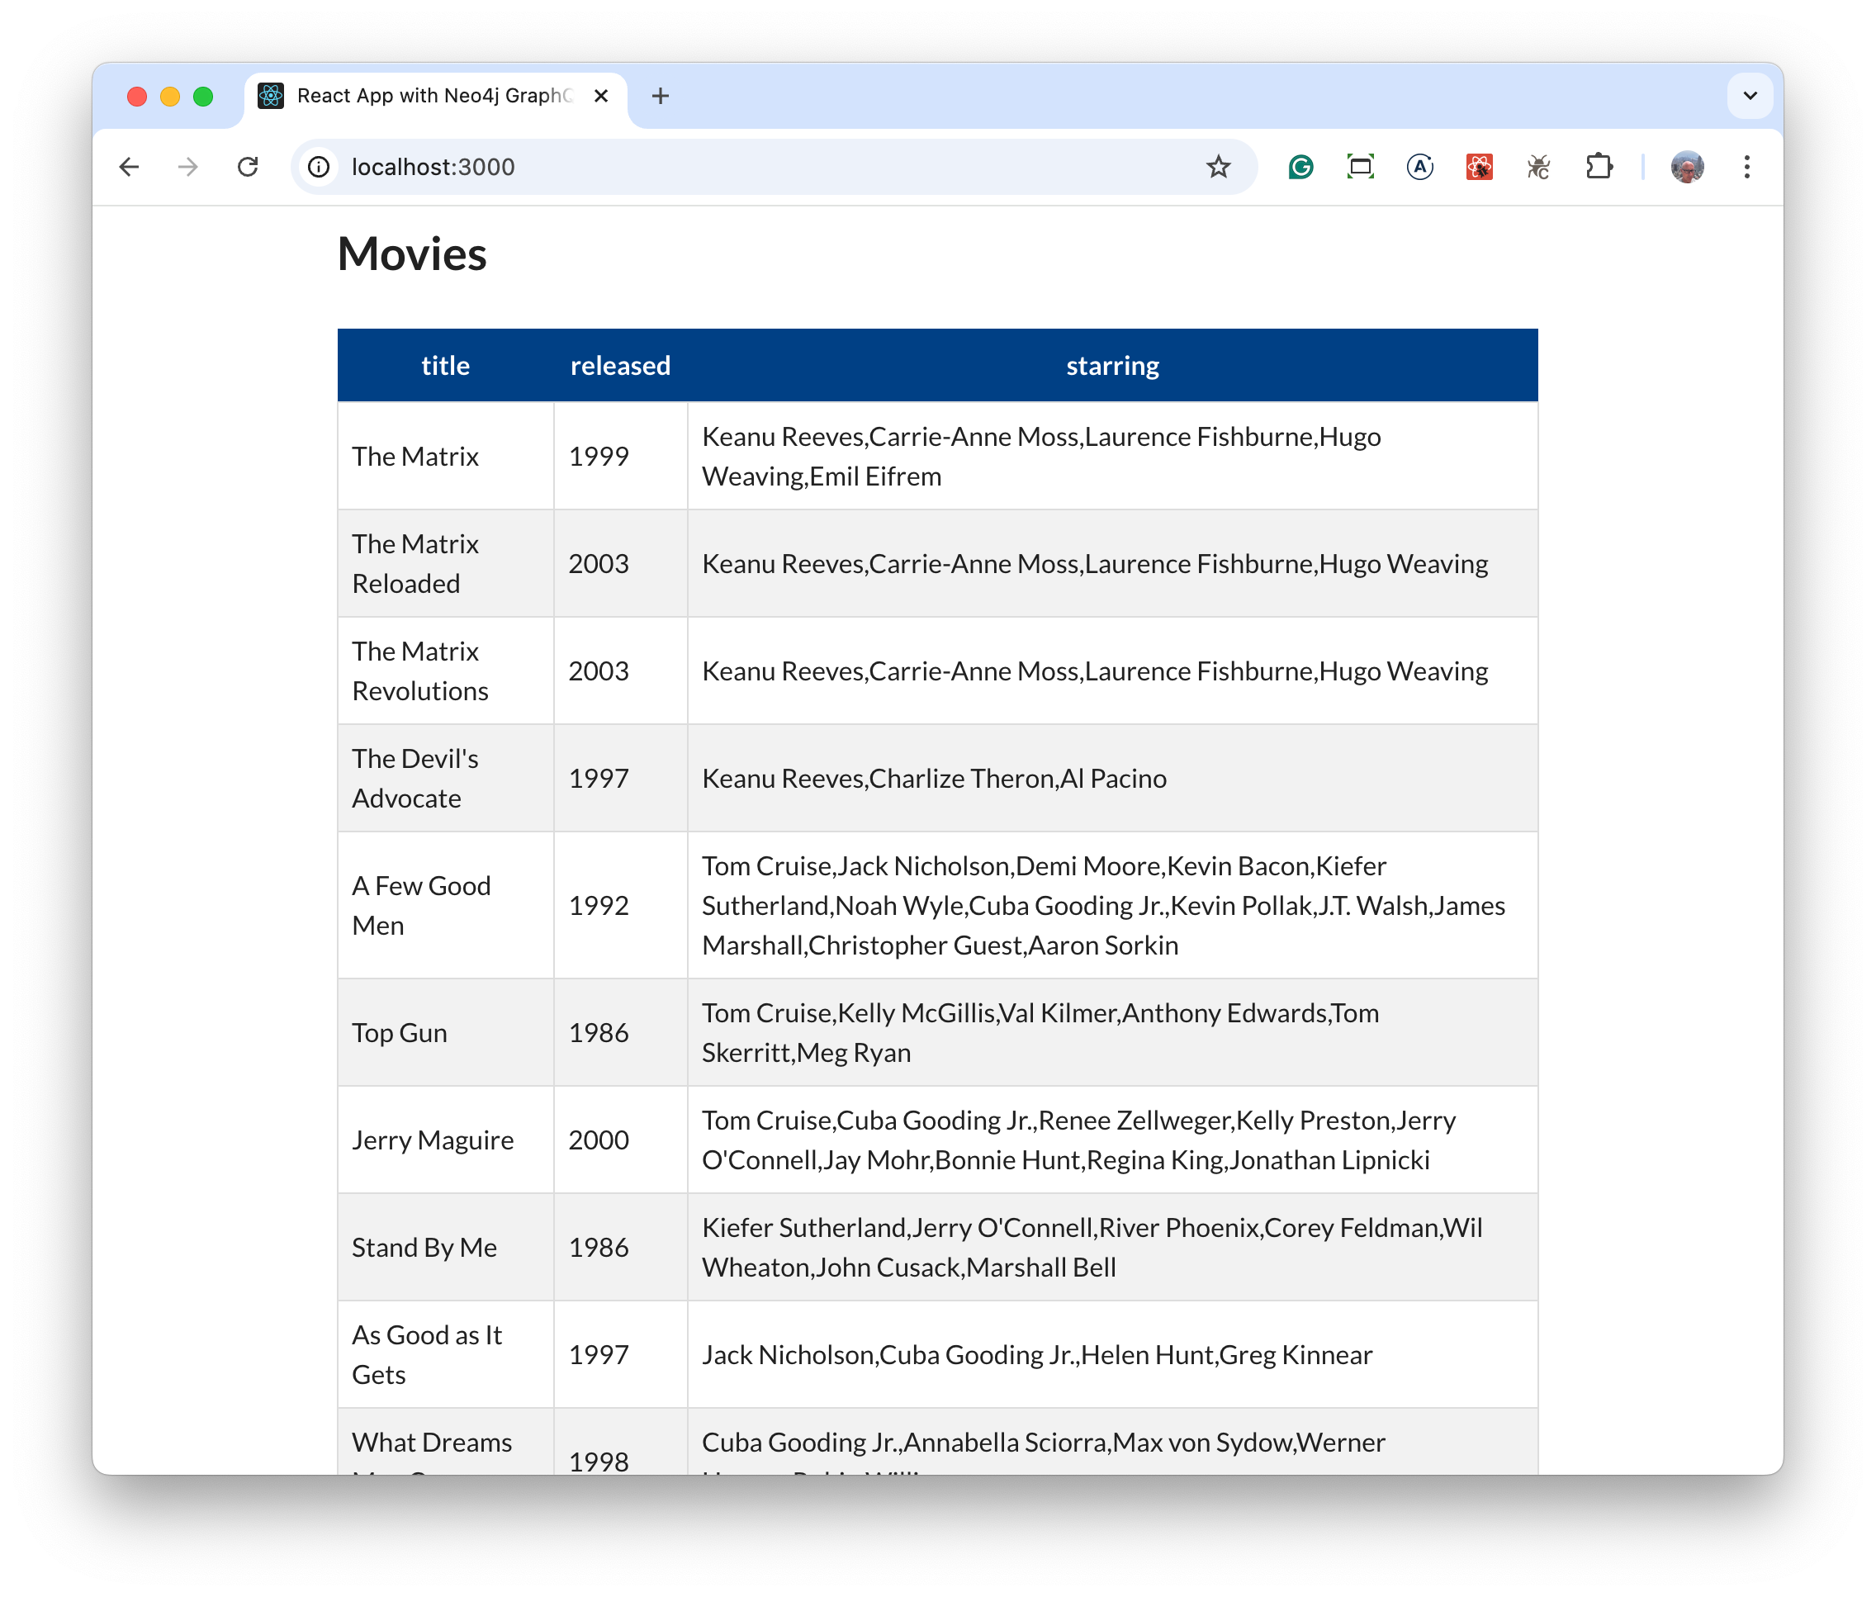Viewport: 1876px width, 1597px height.
Task: Click the starring column header
Action: click(x=1112, y=365)
